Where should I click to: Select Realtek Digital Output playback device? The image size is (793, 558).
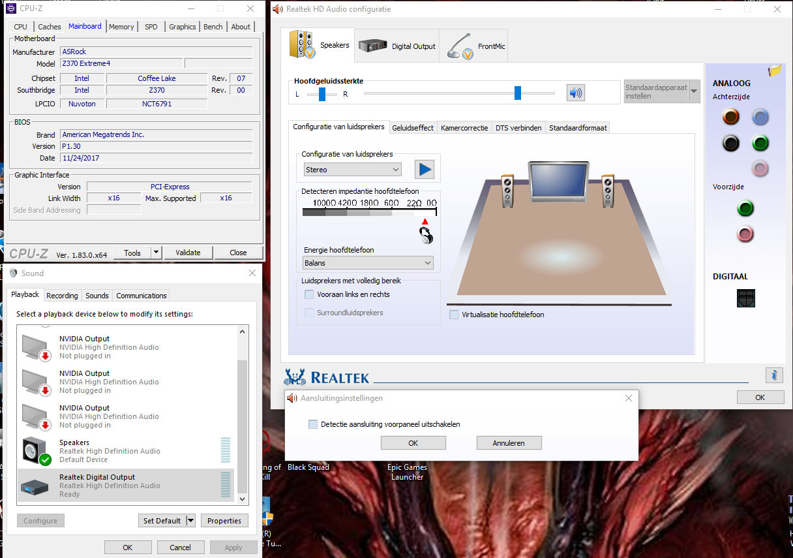pos(125,486)
